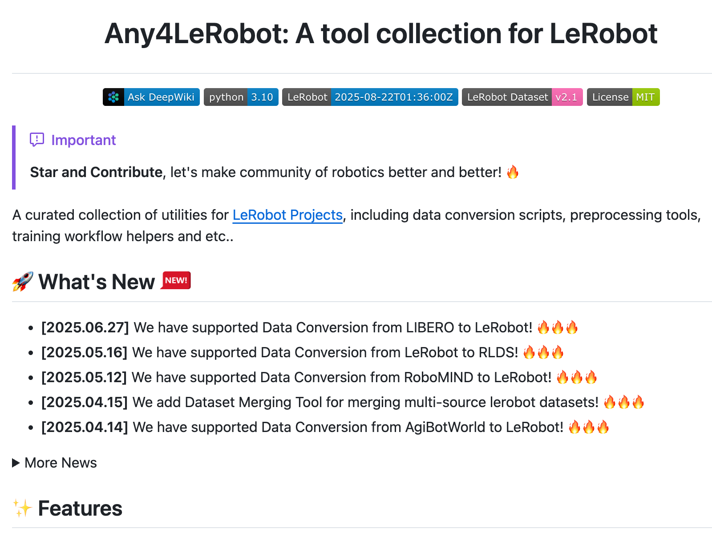The height and width of the screenshot is (533, 712).
Task: Click the Any4LeRobot page title heading
Action: [381, 34]
